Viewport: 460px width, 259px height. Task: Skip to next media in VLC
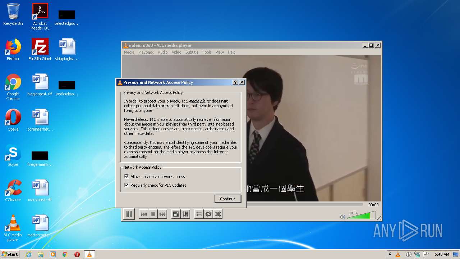click(162, 214)
